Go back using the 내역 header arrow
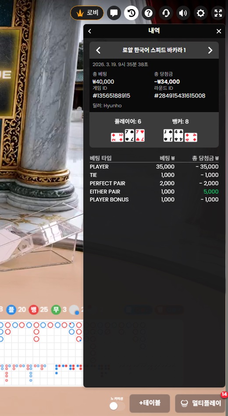This screenshot has width=228, height=416. point(89,31)
